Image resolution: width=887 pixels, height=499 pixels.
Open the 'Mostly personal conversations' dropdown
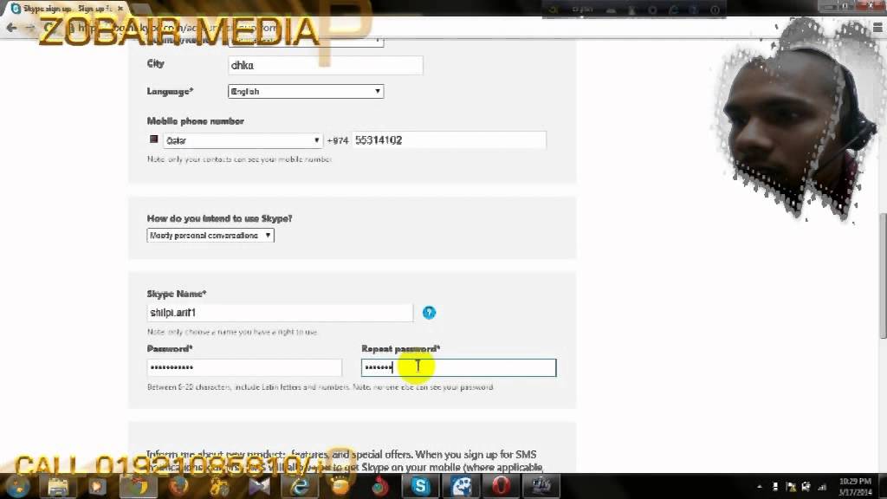click(210, 236)
